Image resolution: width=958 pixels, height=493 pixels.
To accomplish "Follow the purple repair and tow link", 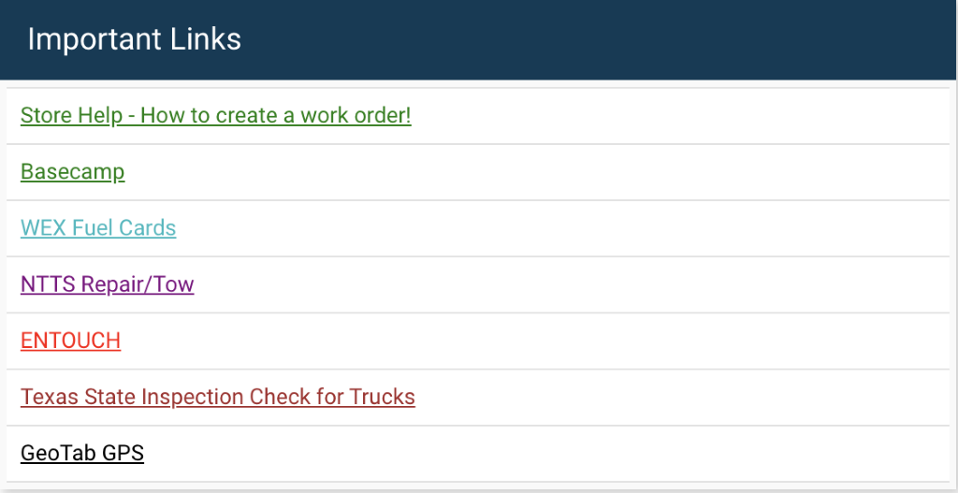I will coord(107,284).
